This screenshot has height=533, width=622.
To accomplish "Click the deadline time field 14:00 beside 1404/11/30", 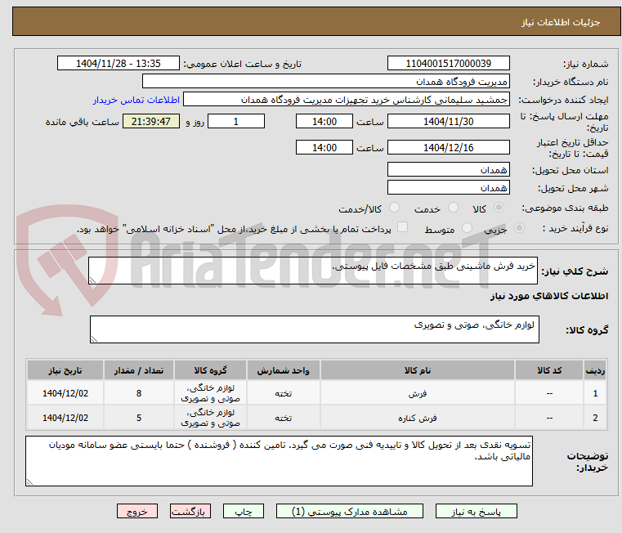I will tap(324, 122).
